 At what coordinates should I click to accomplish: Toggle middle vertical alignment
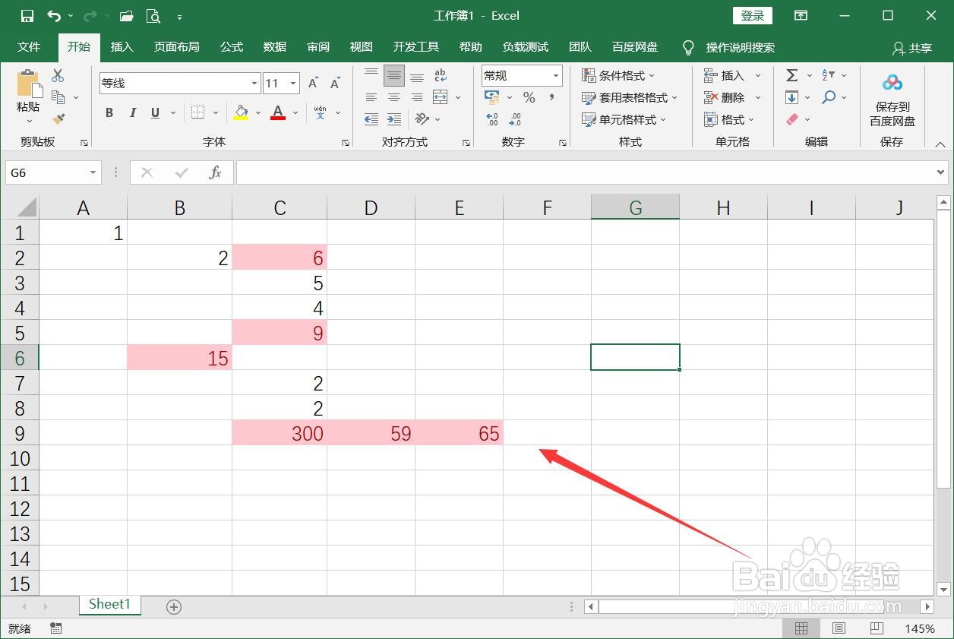[394, 75]
